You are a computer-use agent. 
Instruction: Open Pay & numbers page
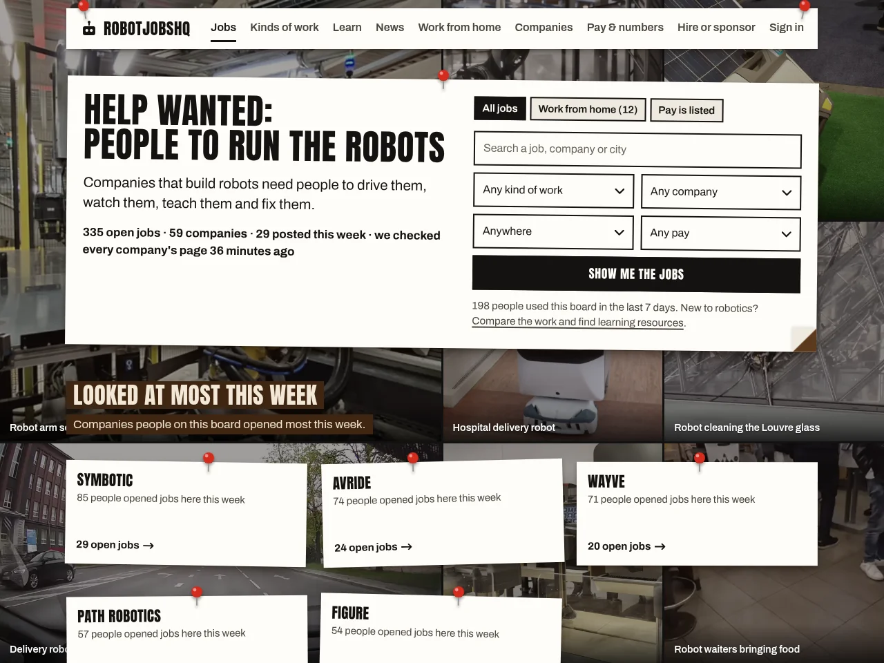click(625, 27)
